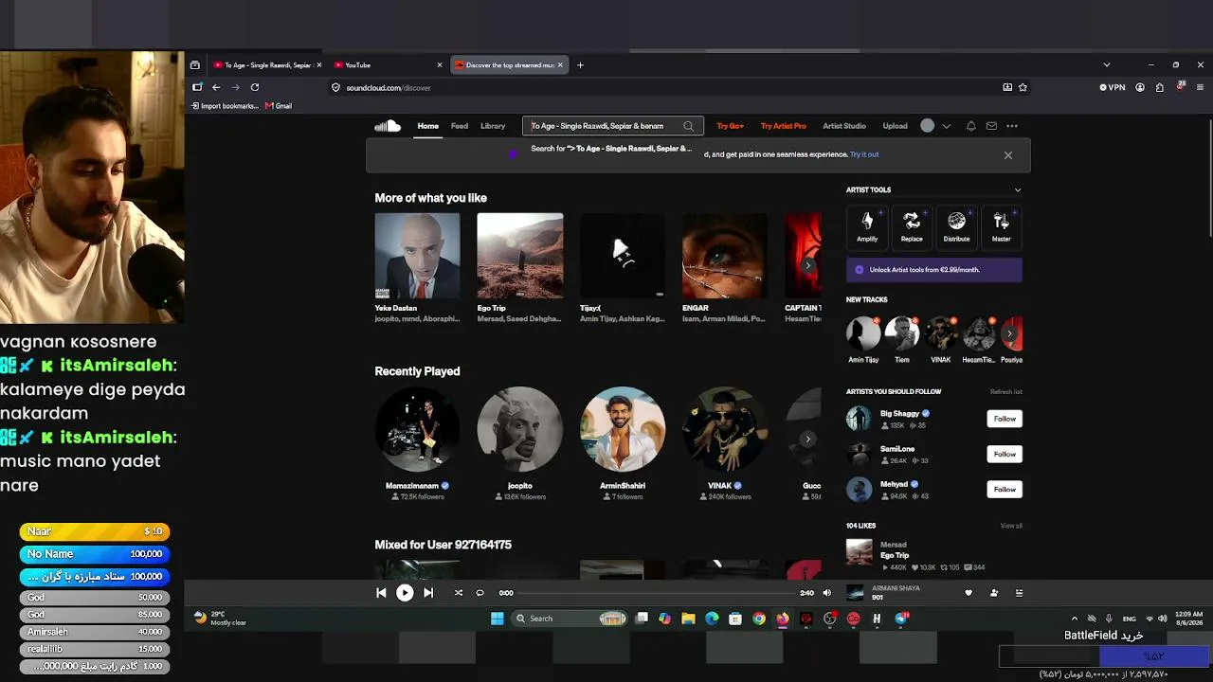This screenshot has height=682, width=1213.
Task: Open a new browser tab
Action: pyautogui.click(x=580, y=65)
